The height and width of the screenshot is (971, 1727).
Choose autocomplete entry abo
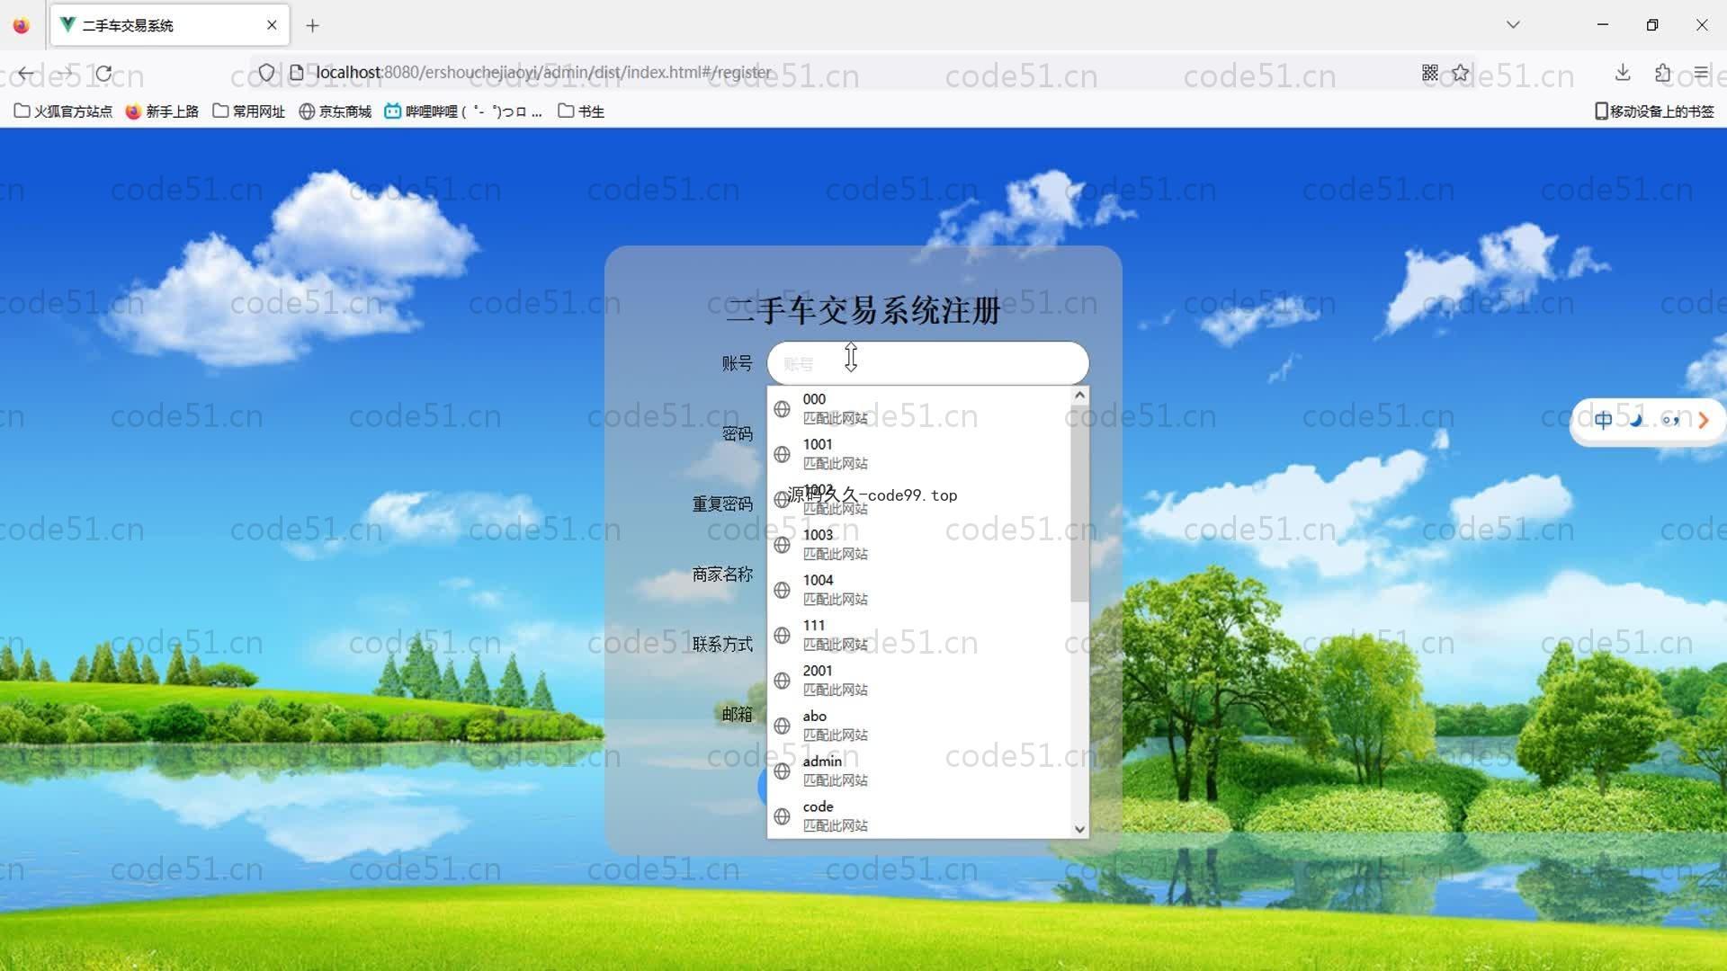click(919, 726)
